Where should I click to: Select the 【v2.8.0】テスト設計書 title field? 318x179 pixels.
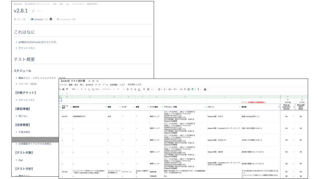[73, 81]
